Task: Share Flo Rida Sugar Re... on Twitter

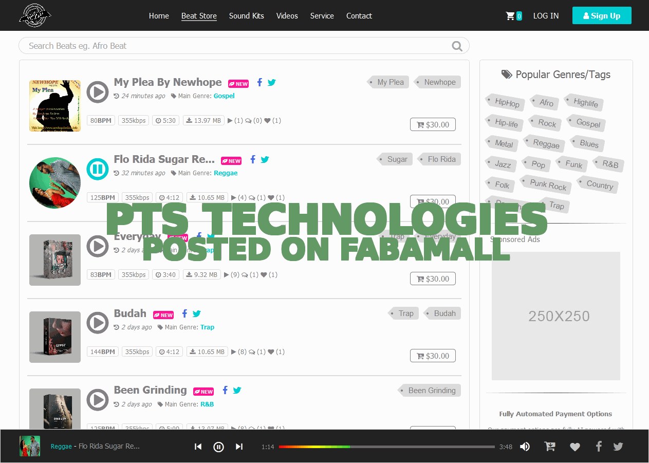Action: click(x=265, y=159)
